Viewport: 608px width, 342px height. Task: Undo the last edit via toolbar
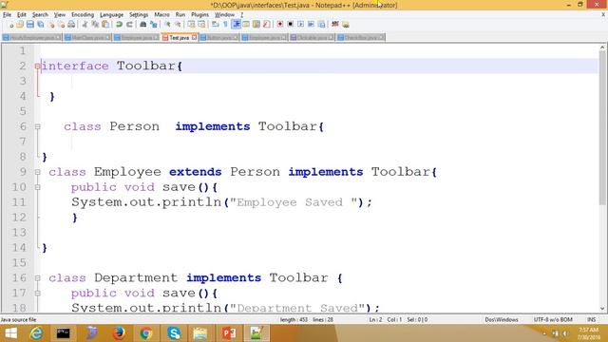pos(119,25)
